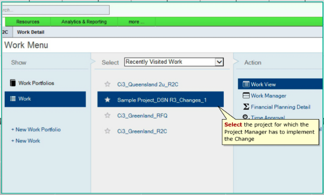Star the Ci3_Greenland_R2C project
This screenshot has height=195, width=324.
[x=107, y=131]
